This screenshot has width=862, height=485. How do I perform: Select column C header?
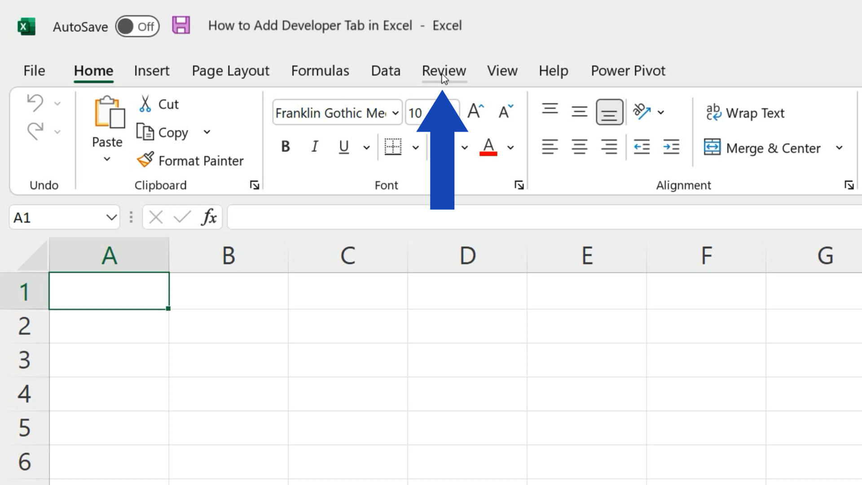coord(348,256)
